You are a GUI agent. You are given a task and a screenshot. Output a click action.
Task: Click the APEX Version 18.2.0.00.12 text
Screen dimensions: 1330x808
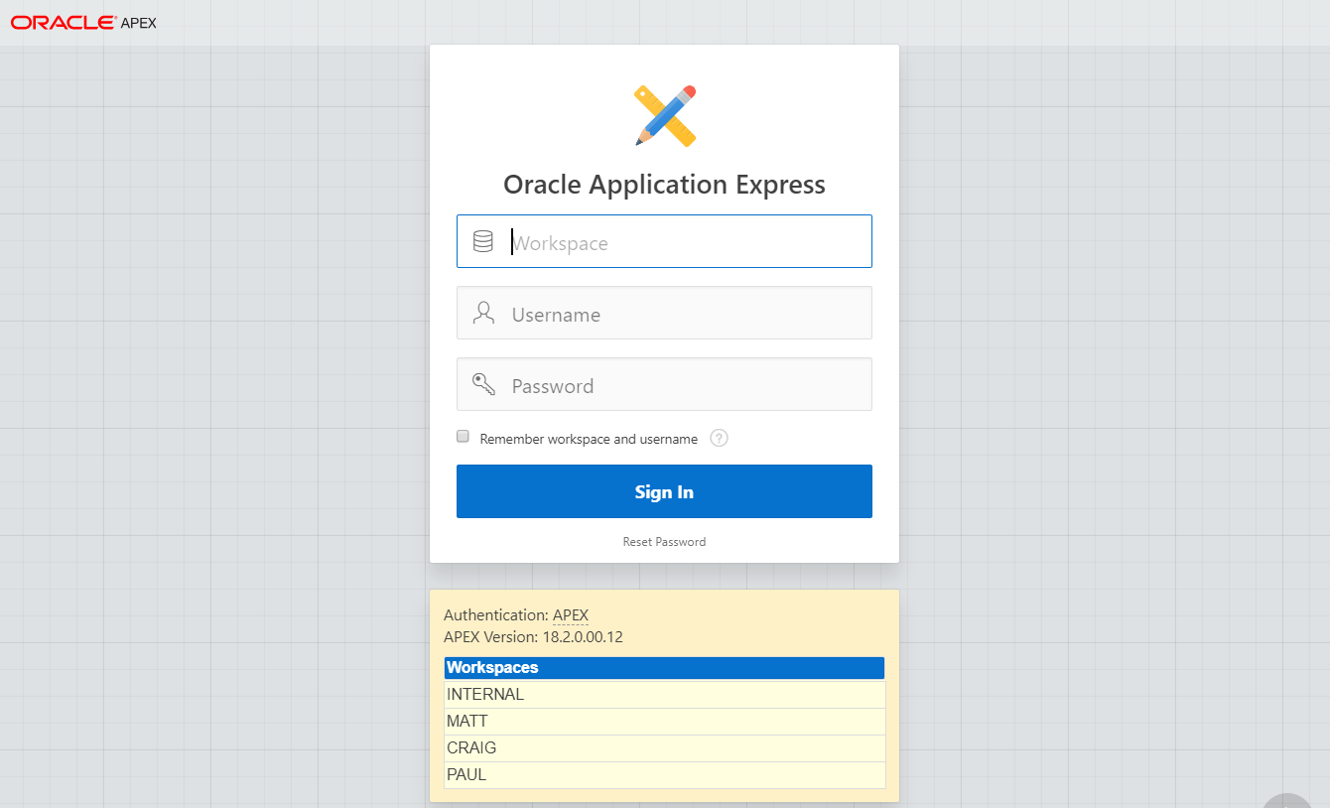[x=533, y=637]
